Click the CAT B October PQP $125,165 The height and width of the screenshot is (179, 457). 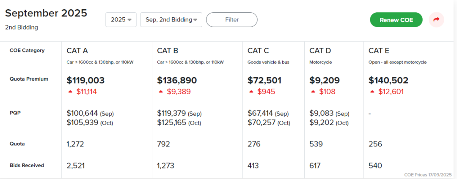(x=171, y=122)
